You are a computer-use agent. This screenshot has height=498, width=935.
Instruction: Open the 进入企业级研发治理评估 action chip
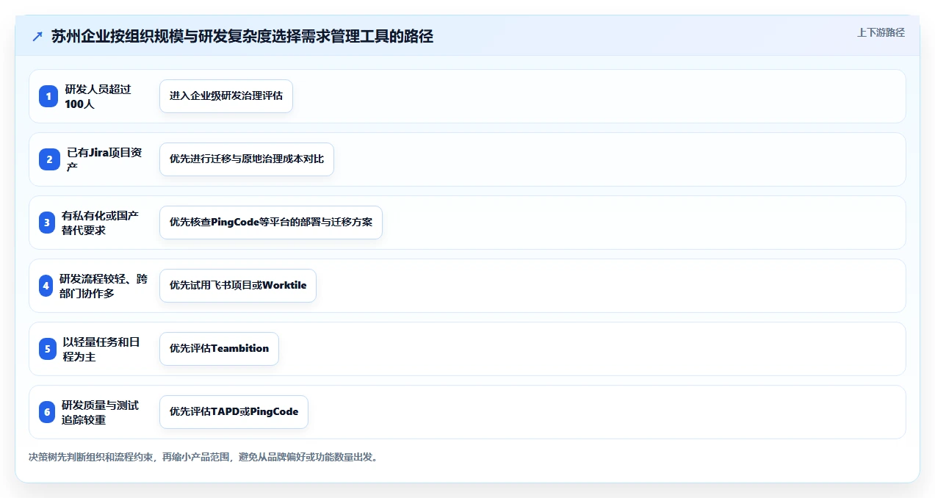click(x=226, y=96)
